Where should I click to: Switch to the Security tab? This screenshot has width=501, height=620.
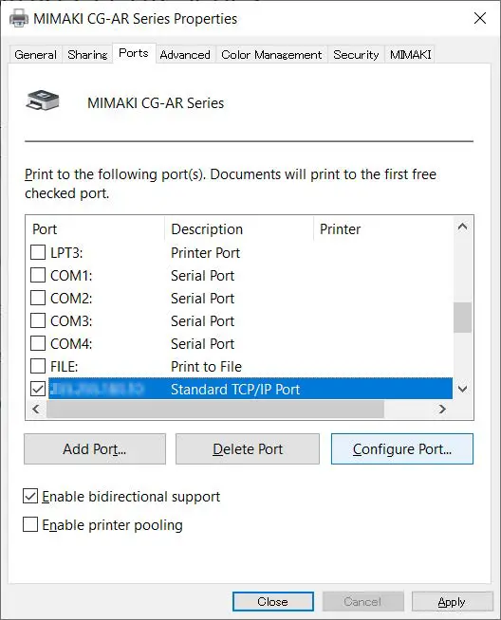click(356, 55)
